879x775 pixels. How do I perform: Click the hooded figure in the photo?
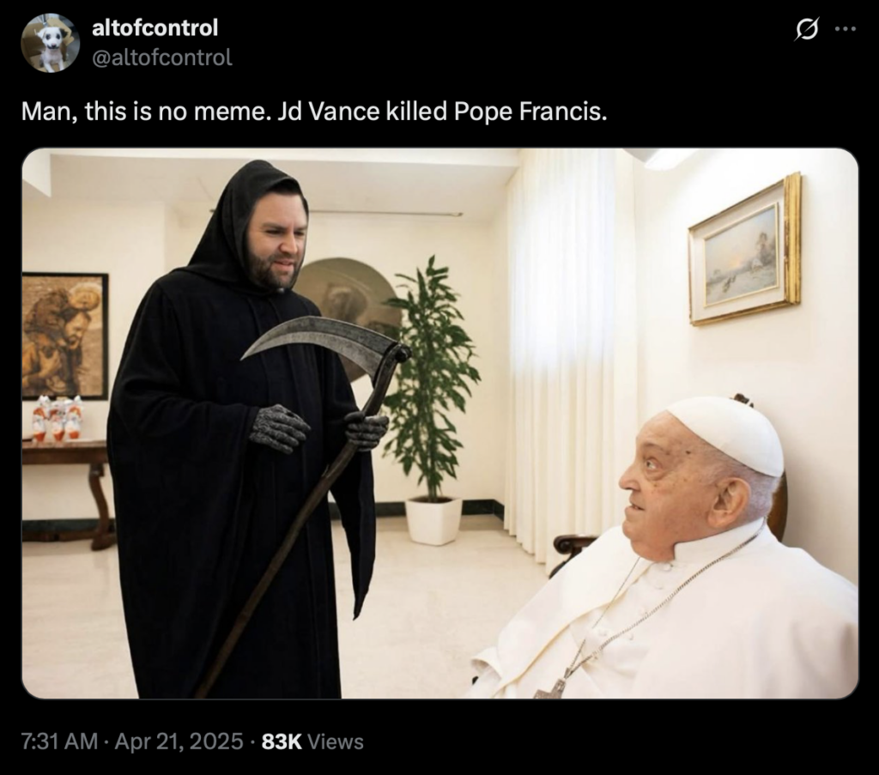tap(241, 428)
